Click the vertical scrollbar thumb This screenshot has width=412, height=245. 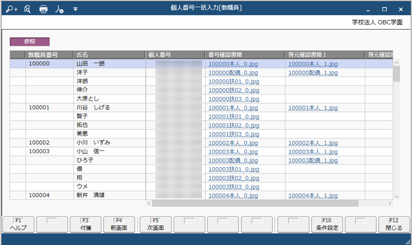pos(397,74)
